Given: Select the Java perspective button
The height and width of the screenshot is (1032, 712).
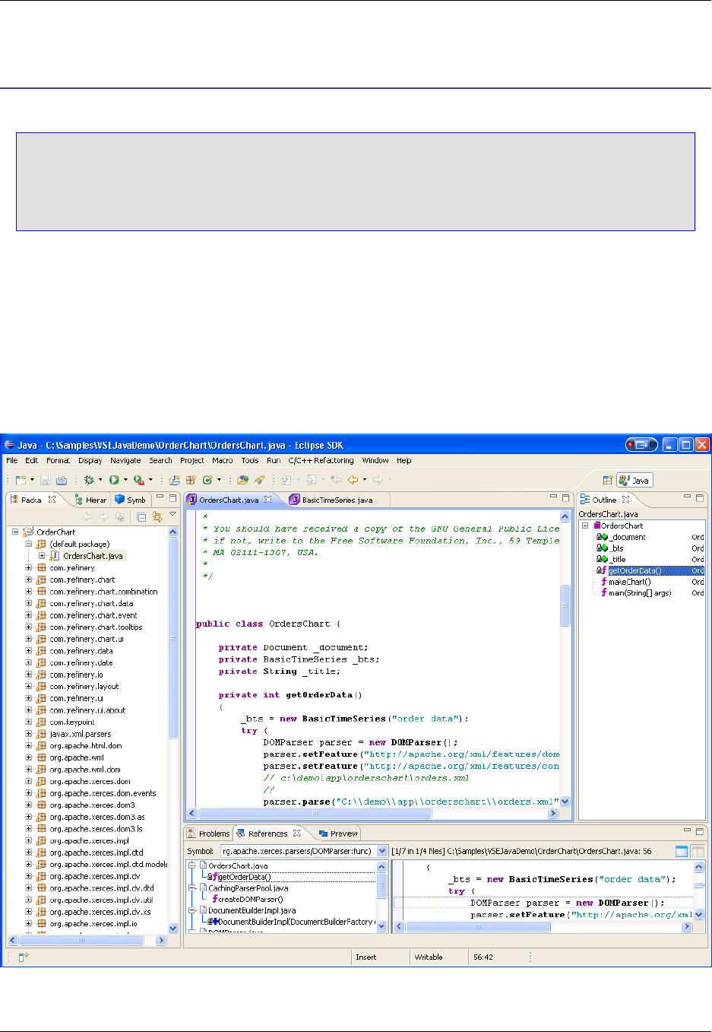Looking at the screenshot, I should tap(634, 480).
